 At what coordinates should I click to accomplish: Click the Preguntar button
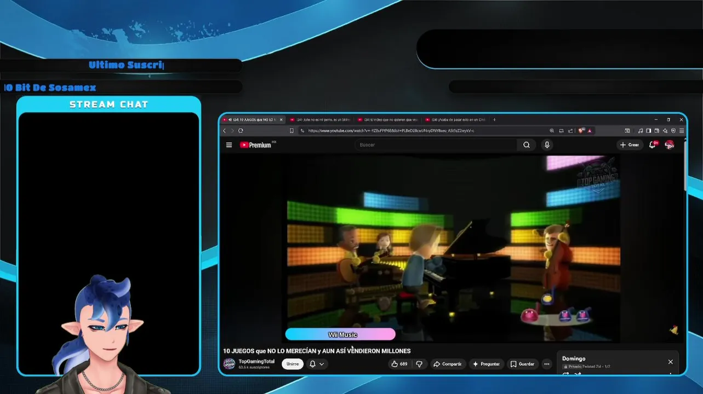pyautogui.click(x=486, y=364)
